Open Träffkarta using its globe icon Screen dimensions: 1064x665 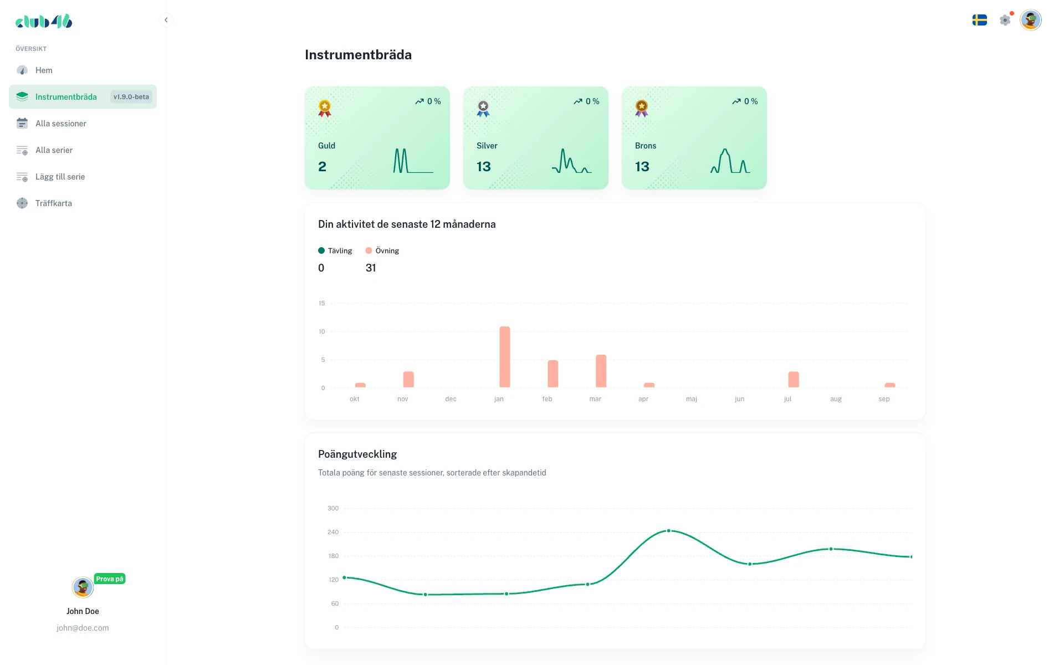tap(22, 203)
